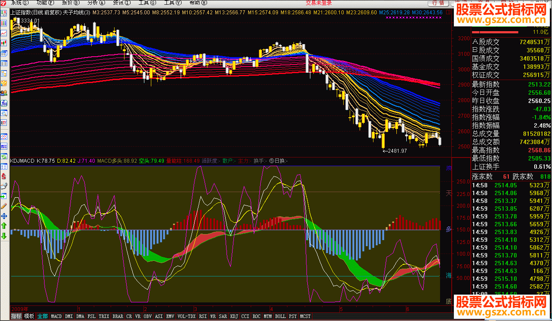Select the PSY indicator tab
The height and width of the screenshot is (321, 552).
tap(293, 316)
